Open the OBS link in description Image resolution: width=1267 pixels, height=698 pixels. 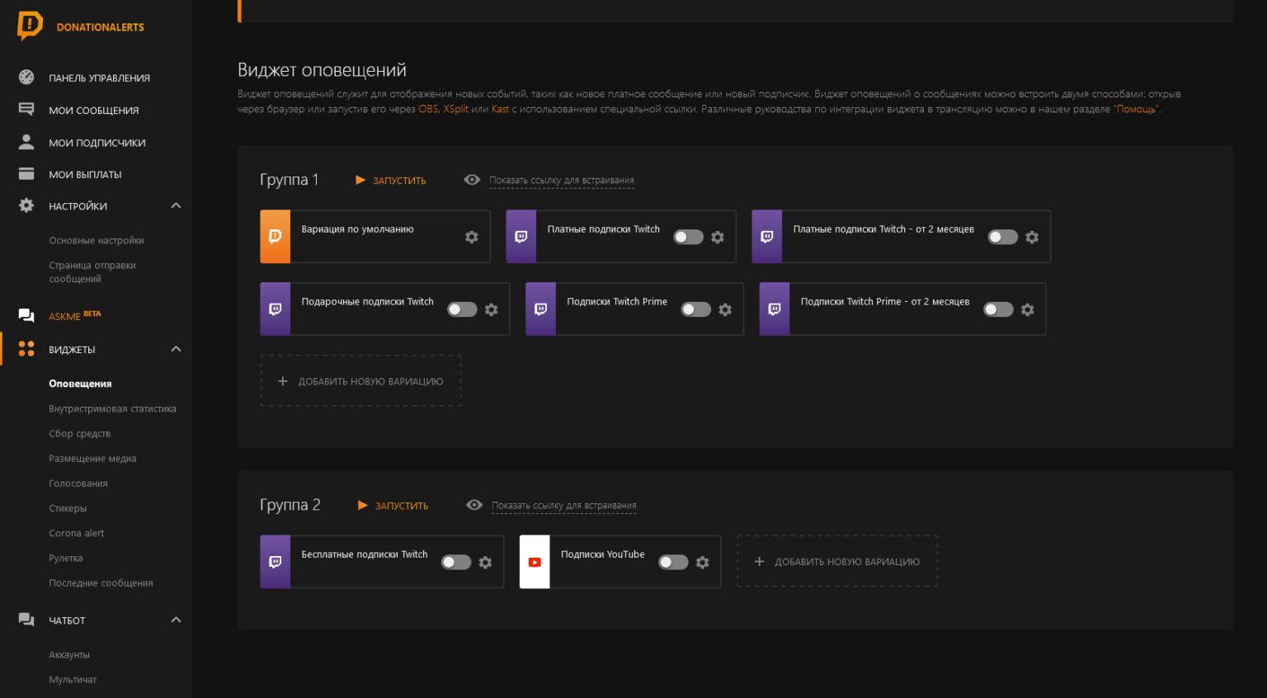tap(428, 109)
